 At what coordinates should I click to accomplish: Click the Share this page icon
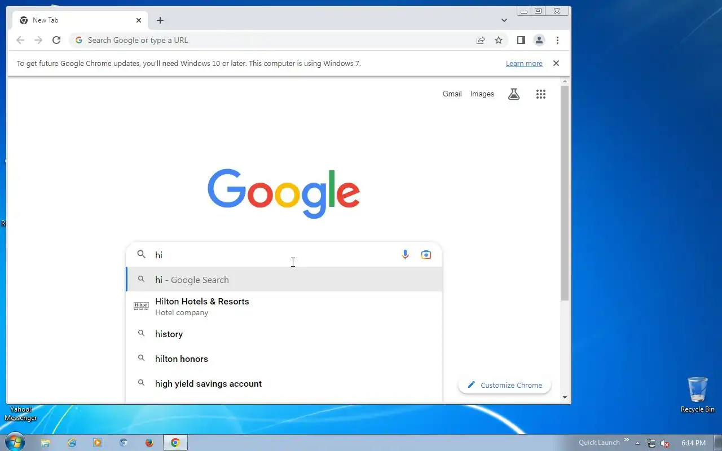(x=481, y=40)
